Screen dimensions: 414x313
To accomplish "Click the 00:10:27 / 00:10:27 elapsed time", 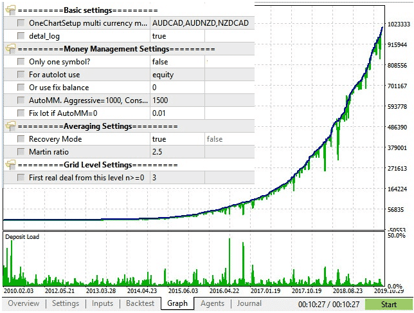I will [328, 304].
